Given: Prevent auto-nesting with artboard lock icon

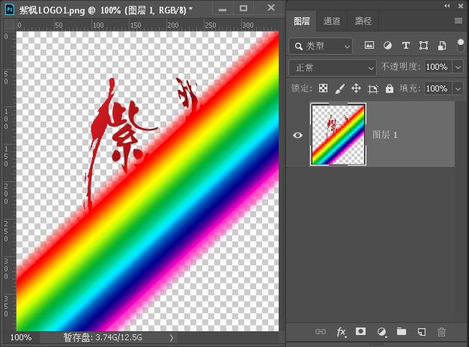Looking at the screenshot, I should click(x=372, y=89).
